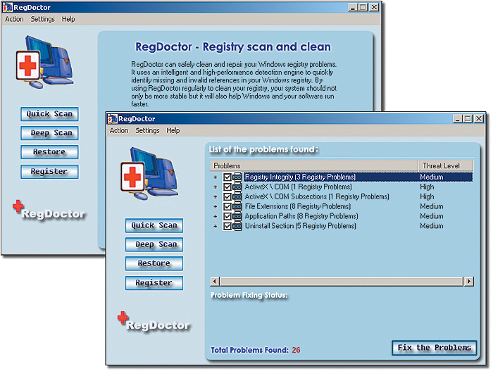Screen dimensions: 493x371
Task: Click the Medium threat level of Uninstall Section
Action: [432, 226]
